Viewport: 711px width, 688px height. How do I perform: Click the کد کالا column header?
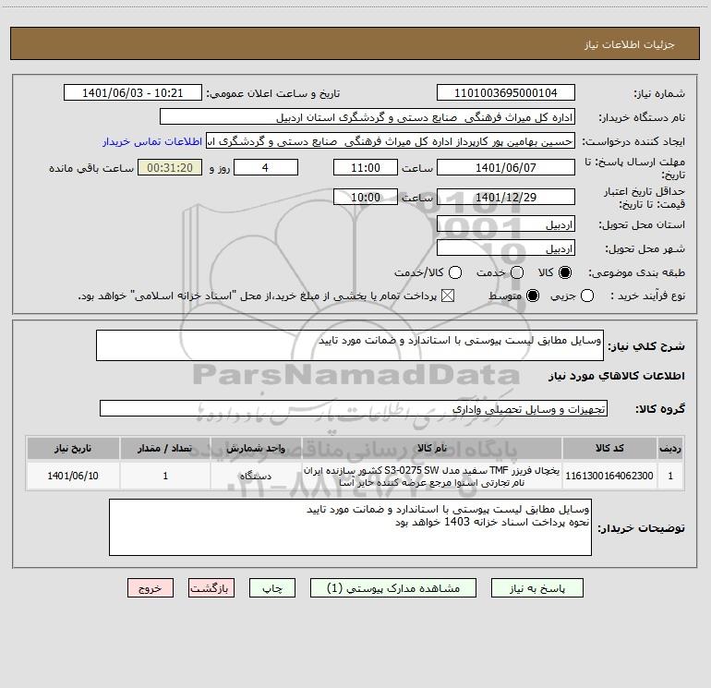609,448
